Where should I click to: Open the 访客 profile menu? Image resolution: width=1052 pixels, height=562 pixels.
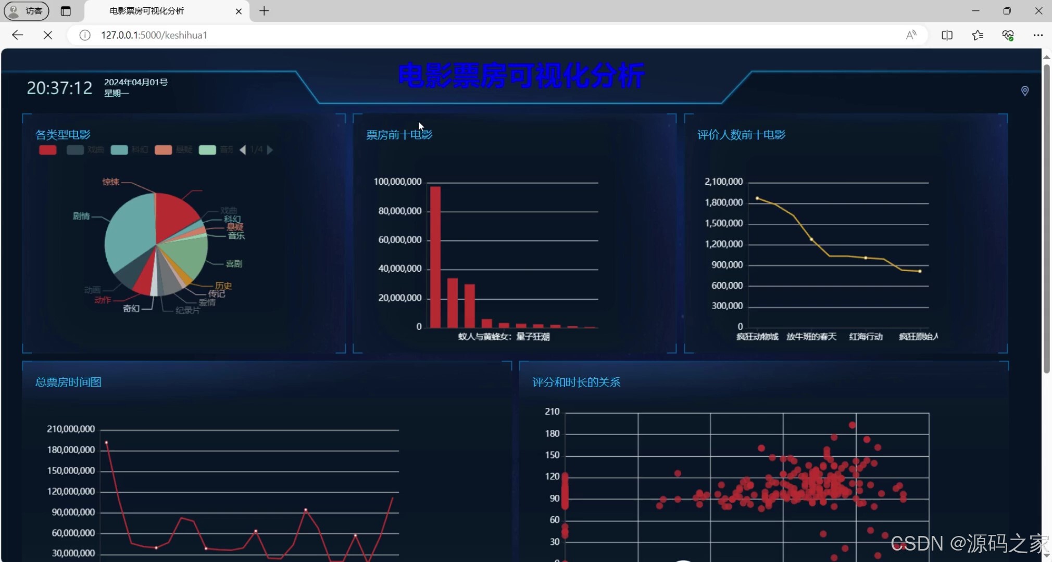pyautogui.click(x=27, y=11)
